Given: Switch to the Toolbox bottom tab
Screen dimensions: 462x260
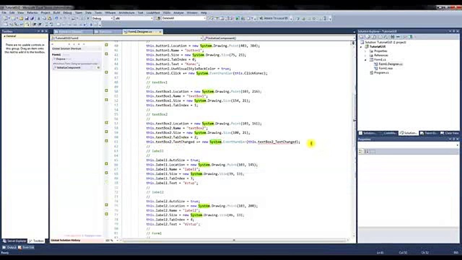Looking at the screenshot, I should pos(37,240).
